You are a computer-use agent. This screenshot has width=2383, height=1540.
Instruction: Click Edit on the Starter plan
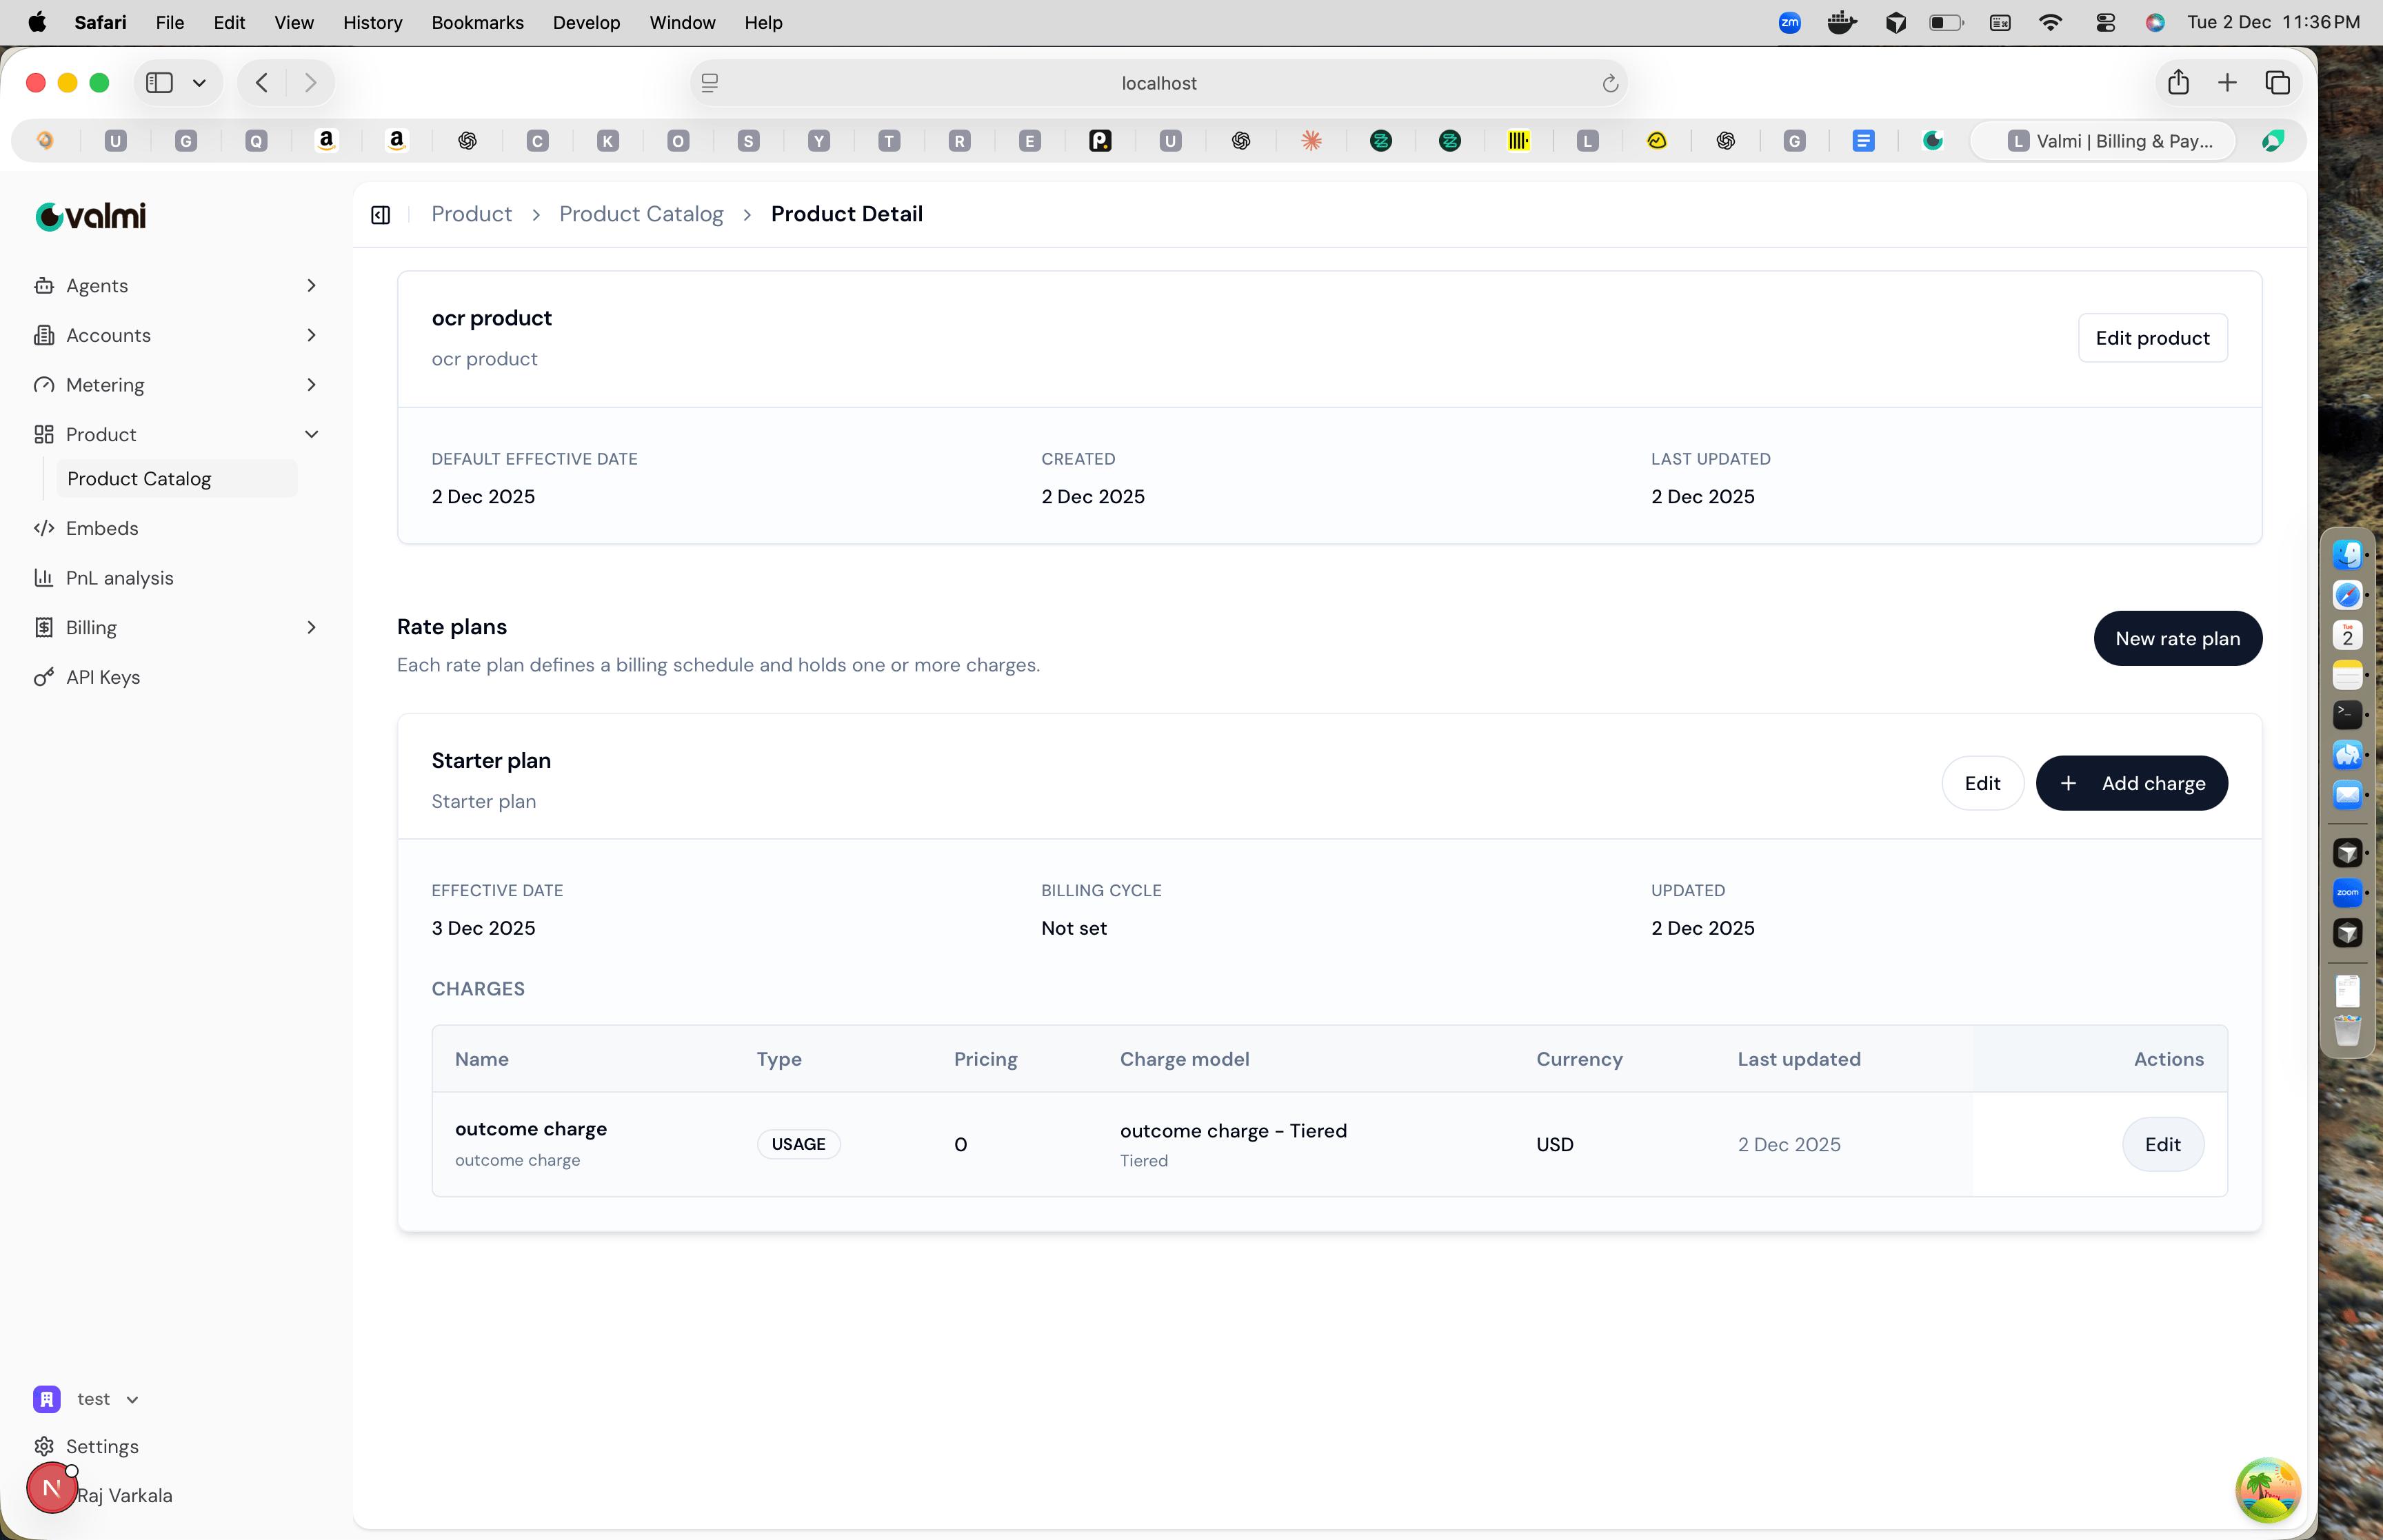click(1982, 784)
